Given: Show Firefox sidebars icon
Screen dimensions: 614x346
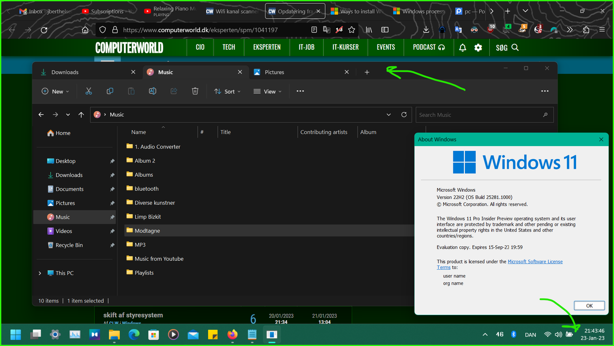Looking at the screenshot, I should (x=385, y=30).
